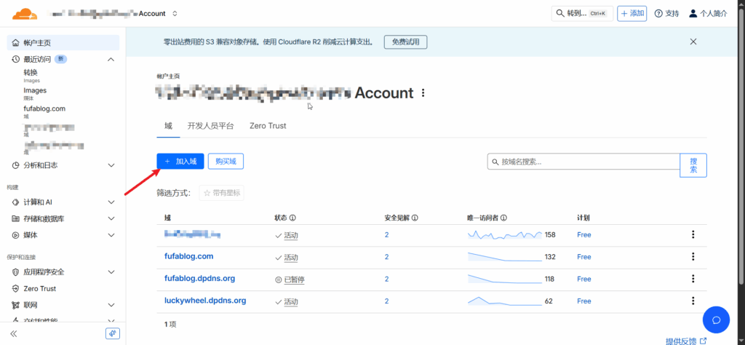Image resolution: width=745 pixels, height=345 pixels.
Task: Click the 免费试用 button in banner
Action: [405, 42]
